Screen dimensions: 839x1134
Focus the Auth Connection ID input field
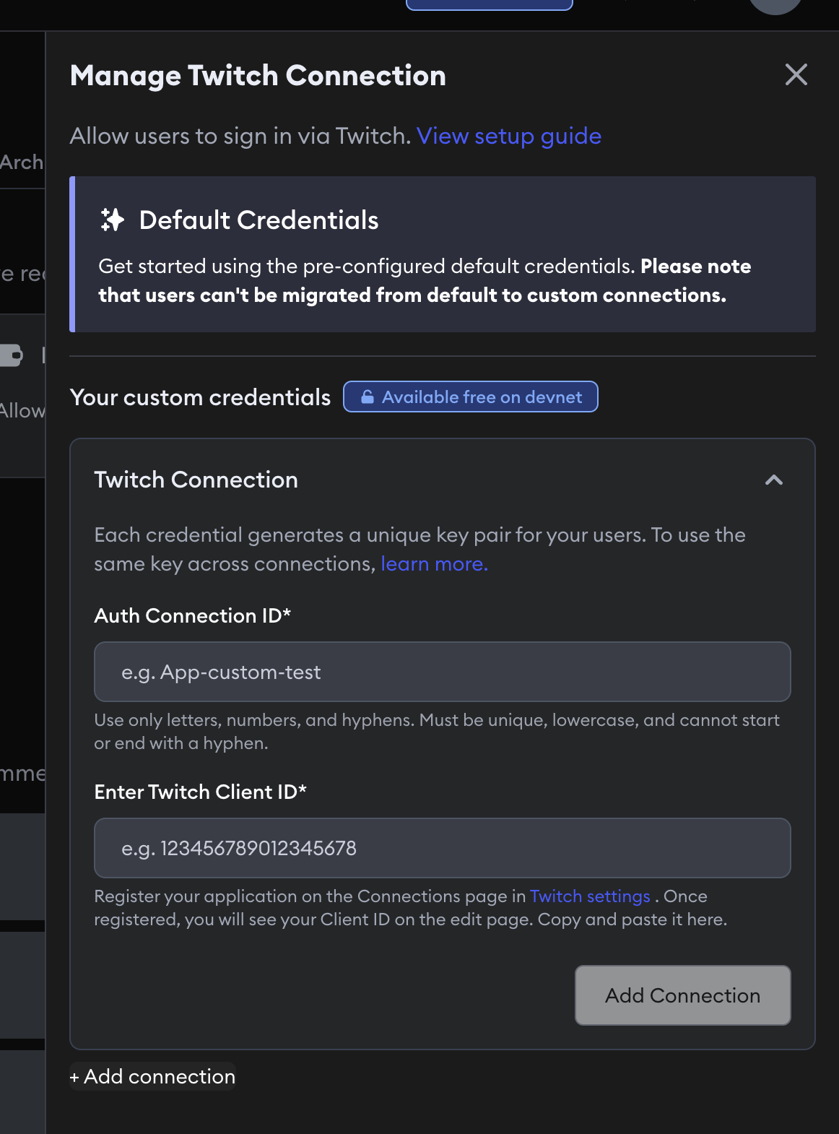point(443,672)
